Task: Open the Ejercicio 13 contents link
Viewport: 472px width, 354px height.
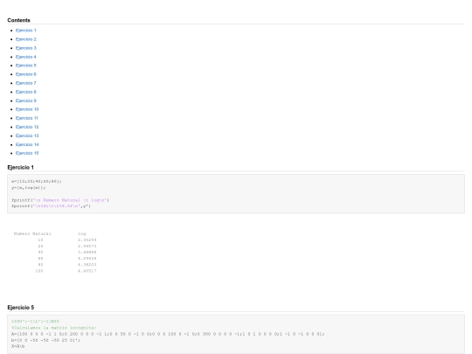Action: click(x=27, y=135)
